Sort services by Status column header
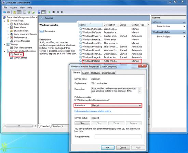The width and height of the screenshot is (188, 153). point(124,25)
